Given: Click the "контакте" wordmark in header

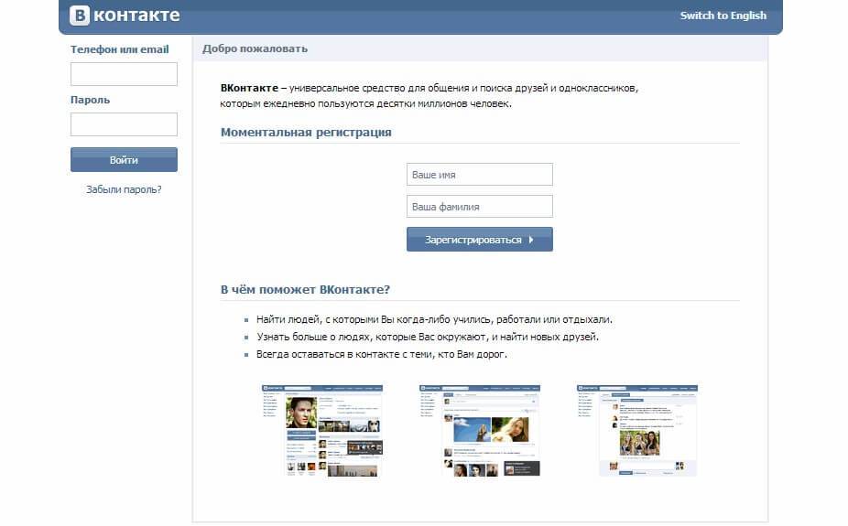Looking at the screenshot, I should [137, 16].
